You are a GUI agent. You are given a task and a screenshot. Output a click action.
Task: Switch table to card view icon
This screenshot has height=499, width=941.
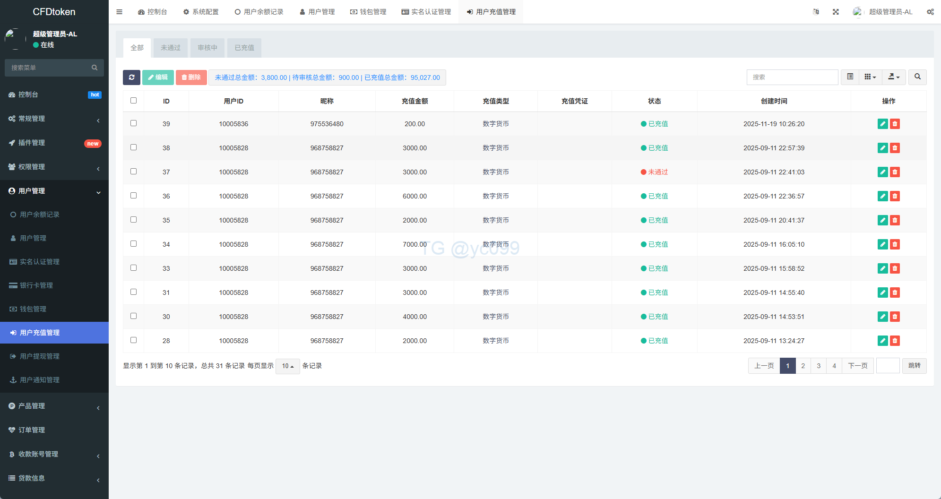(x=850, y=77)
